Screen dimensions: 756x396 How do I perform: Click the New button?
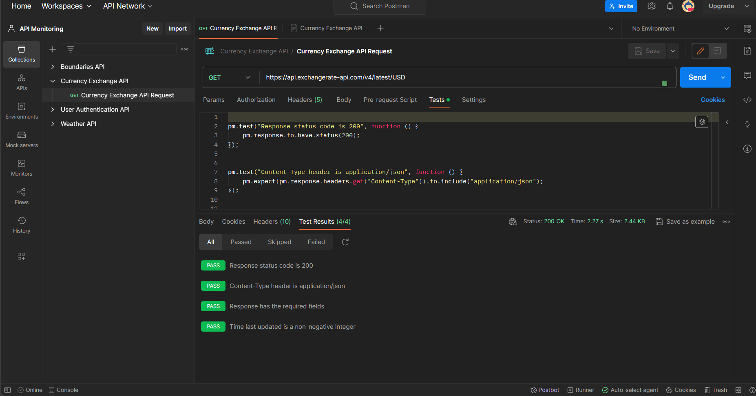click(153, 29)
